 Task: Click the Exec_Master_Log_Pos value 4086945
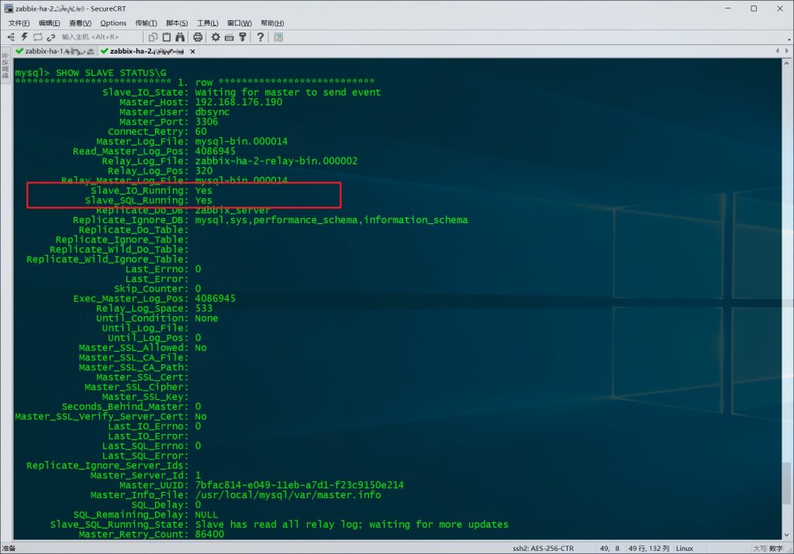click(x=216, y=298)
